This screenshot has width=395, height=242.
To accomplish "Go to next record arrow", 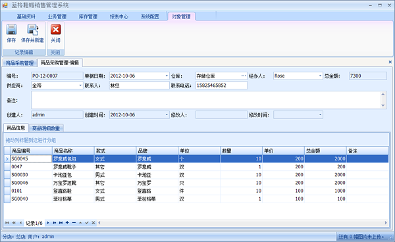I will (x=48, y=223).
